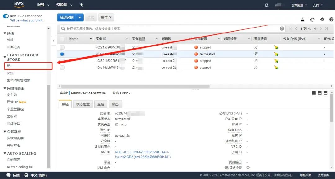335x179 pixels.
Task: Open the 操作 actions dropdown
Action: pos(106,17)
